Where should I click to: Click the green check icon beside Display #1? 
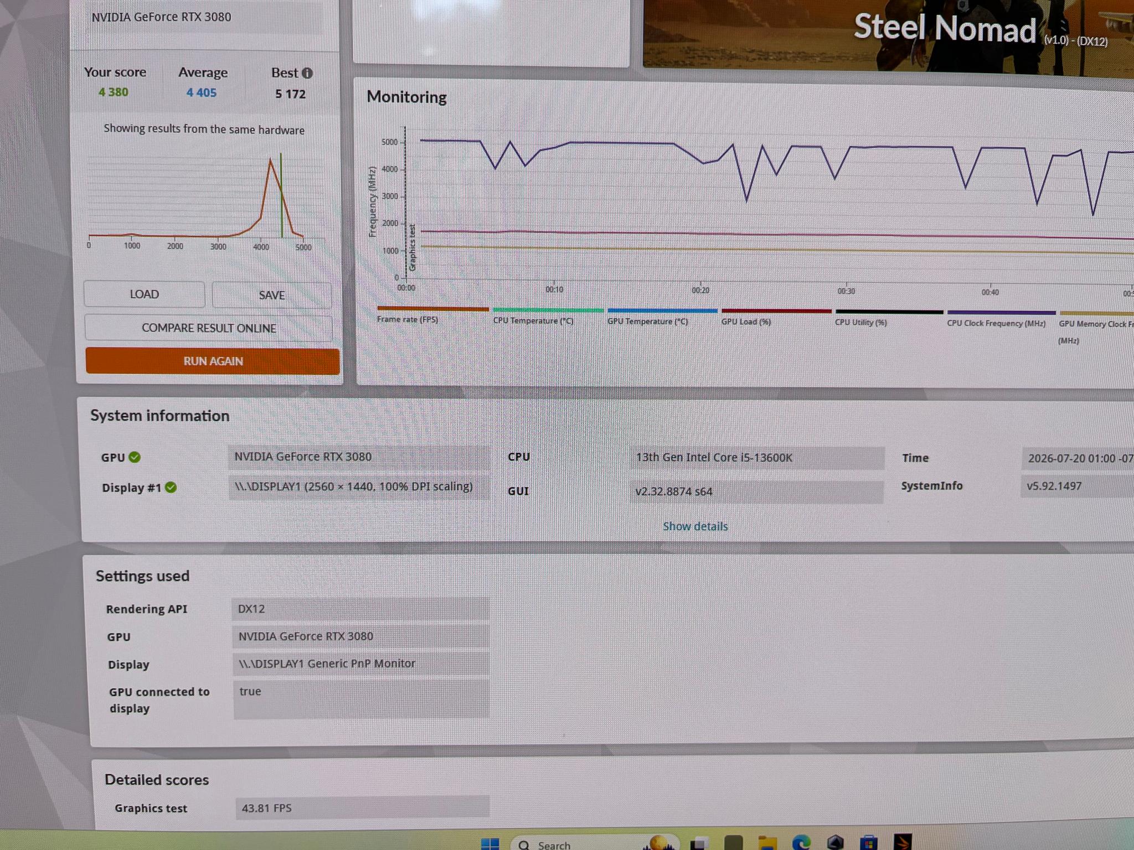tap(171, 488)
